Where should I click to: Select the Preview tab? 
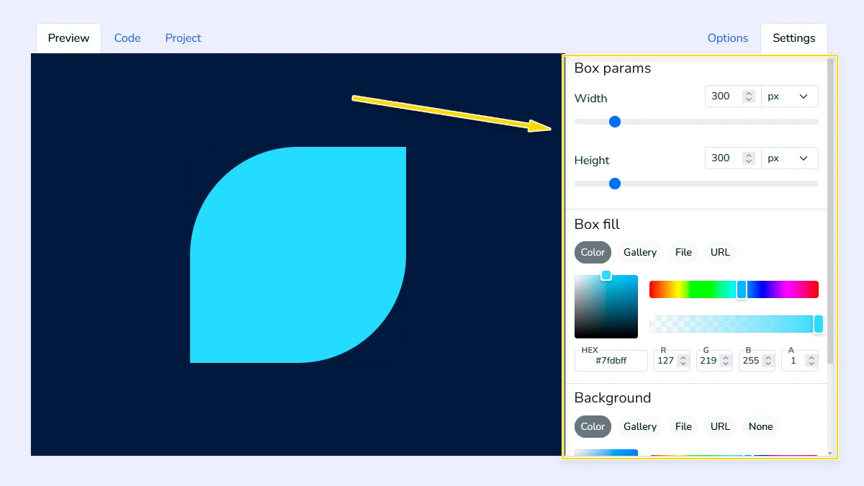click(x=68, y=37)
